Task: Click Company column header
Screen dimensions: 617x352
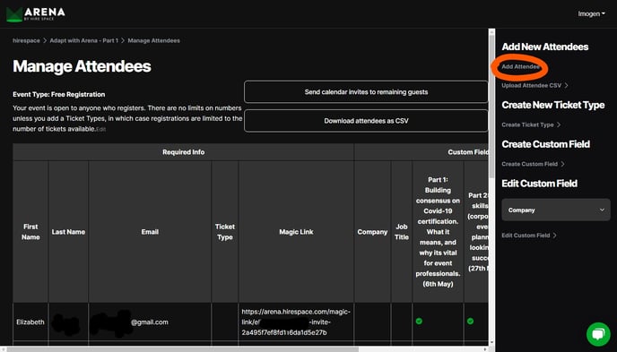Action: tap(372, 232)
